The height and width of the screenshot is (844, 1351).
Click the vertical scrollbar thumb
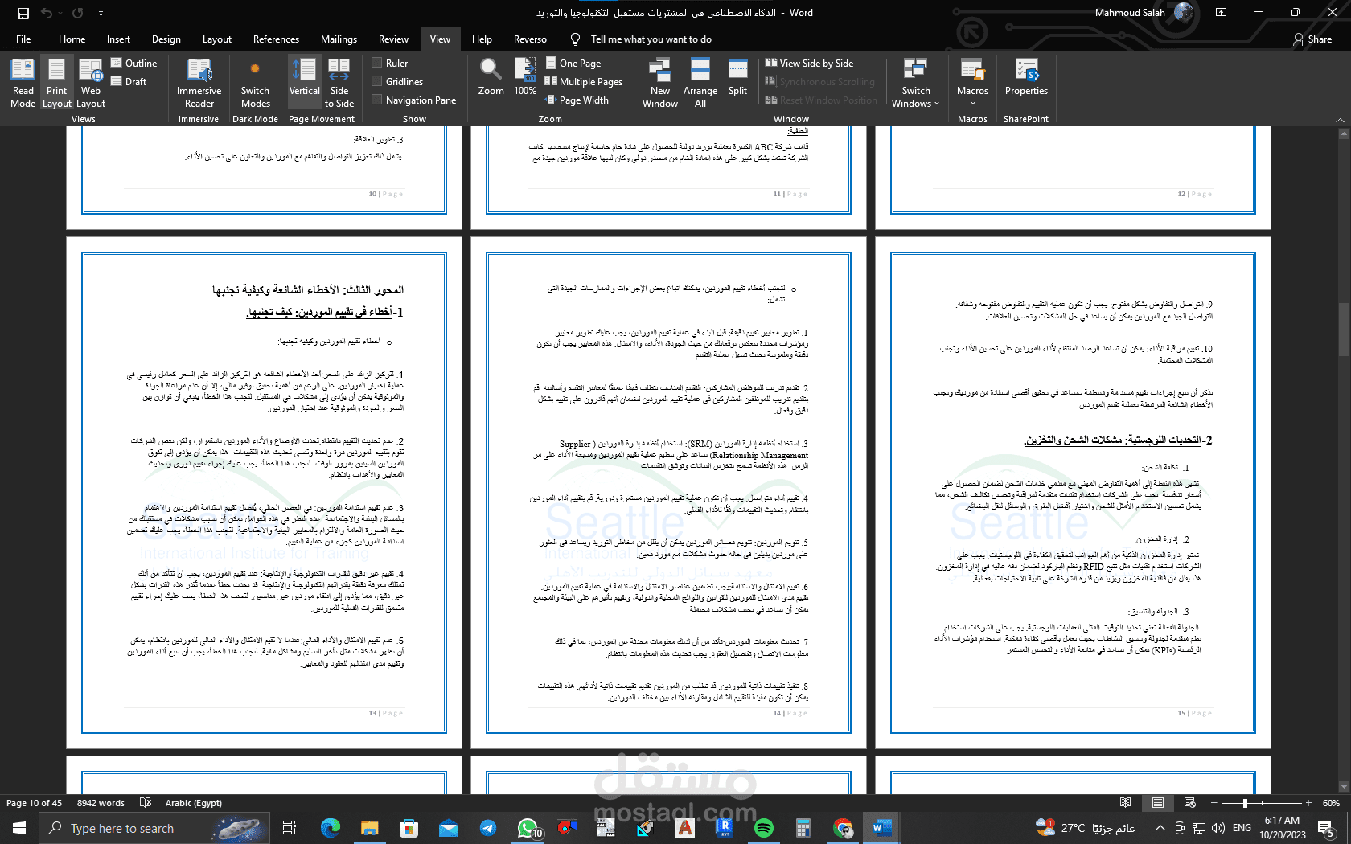point(1344,328)
